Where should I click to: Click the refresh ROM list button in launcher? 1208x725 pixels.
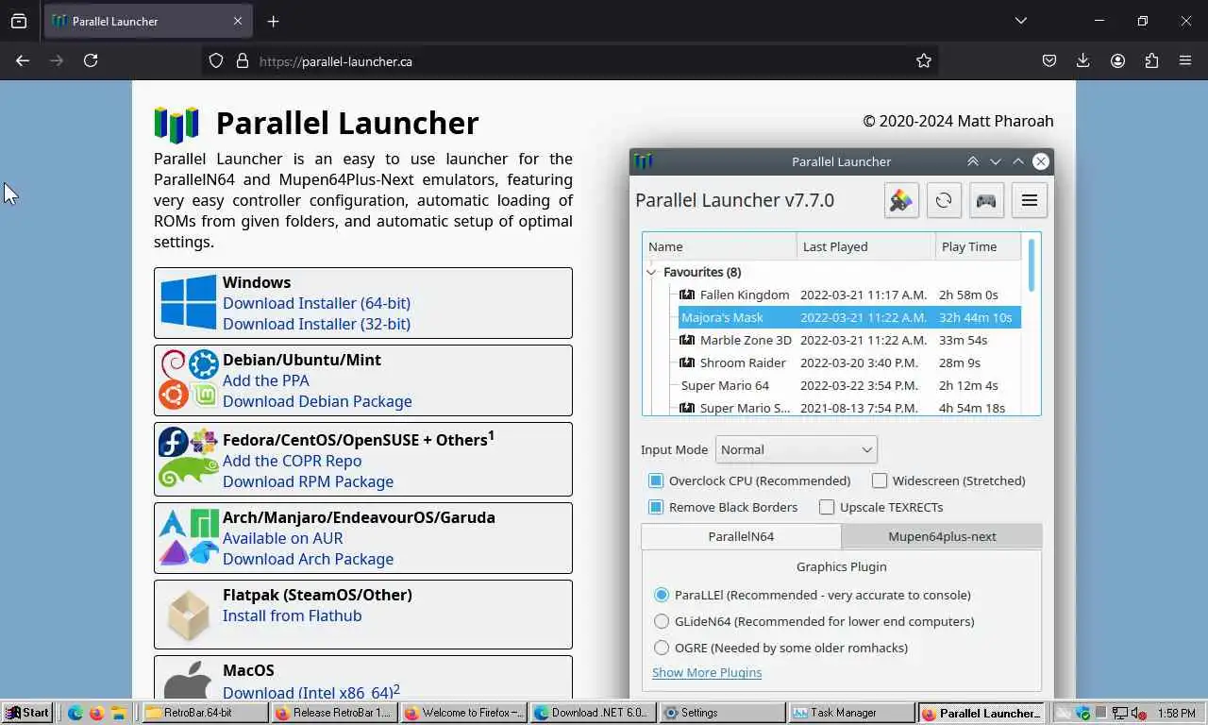pyautogui.click(x=944, y=200)
